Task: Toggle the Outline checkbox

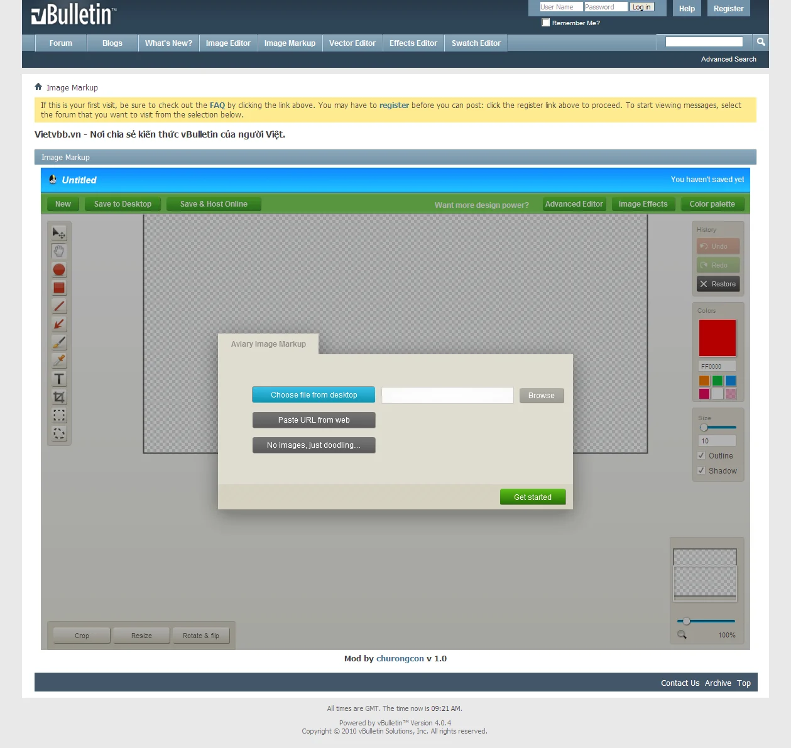Action: (701, 456)
